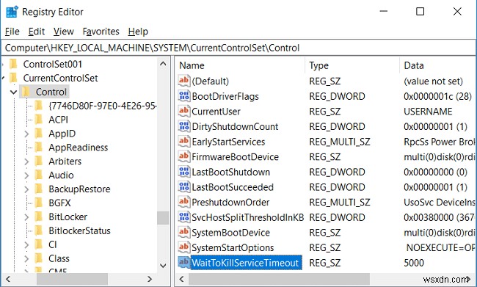The height and width of the screenshot is (287, 477).
Task: Select the DWORD icon beside BootDriverFlags
Action: (x=184, y=95)
